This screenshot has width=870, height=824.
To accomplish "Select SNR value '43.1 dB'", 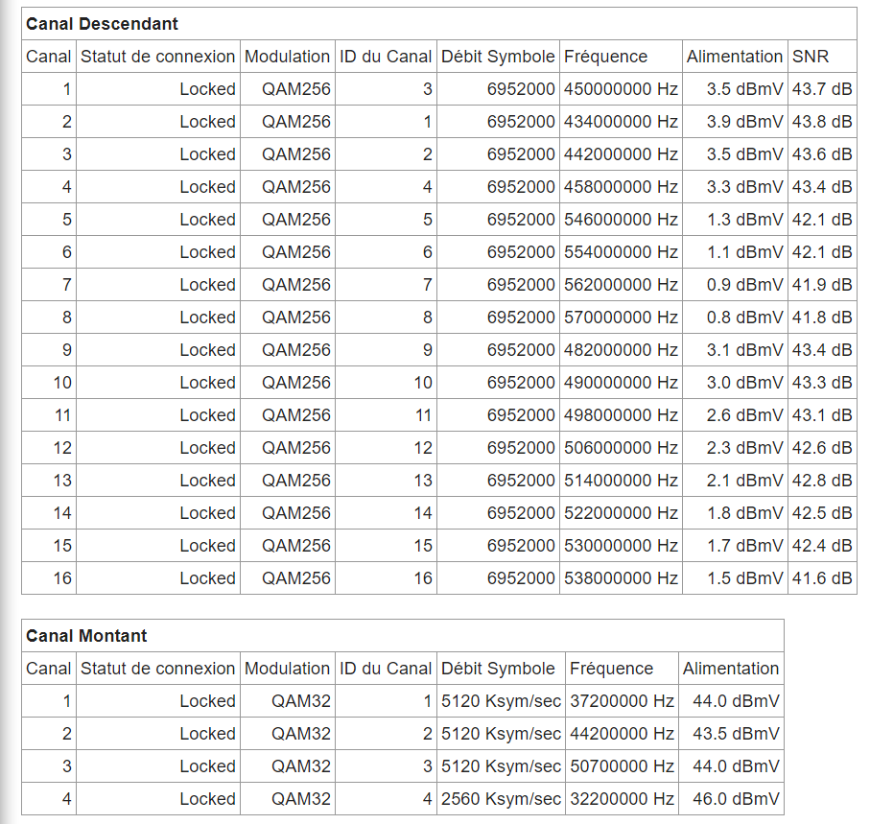I will (x=822, y=415).
